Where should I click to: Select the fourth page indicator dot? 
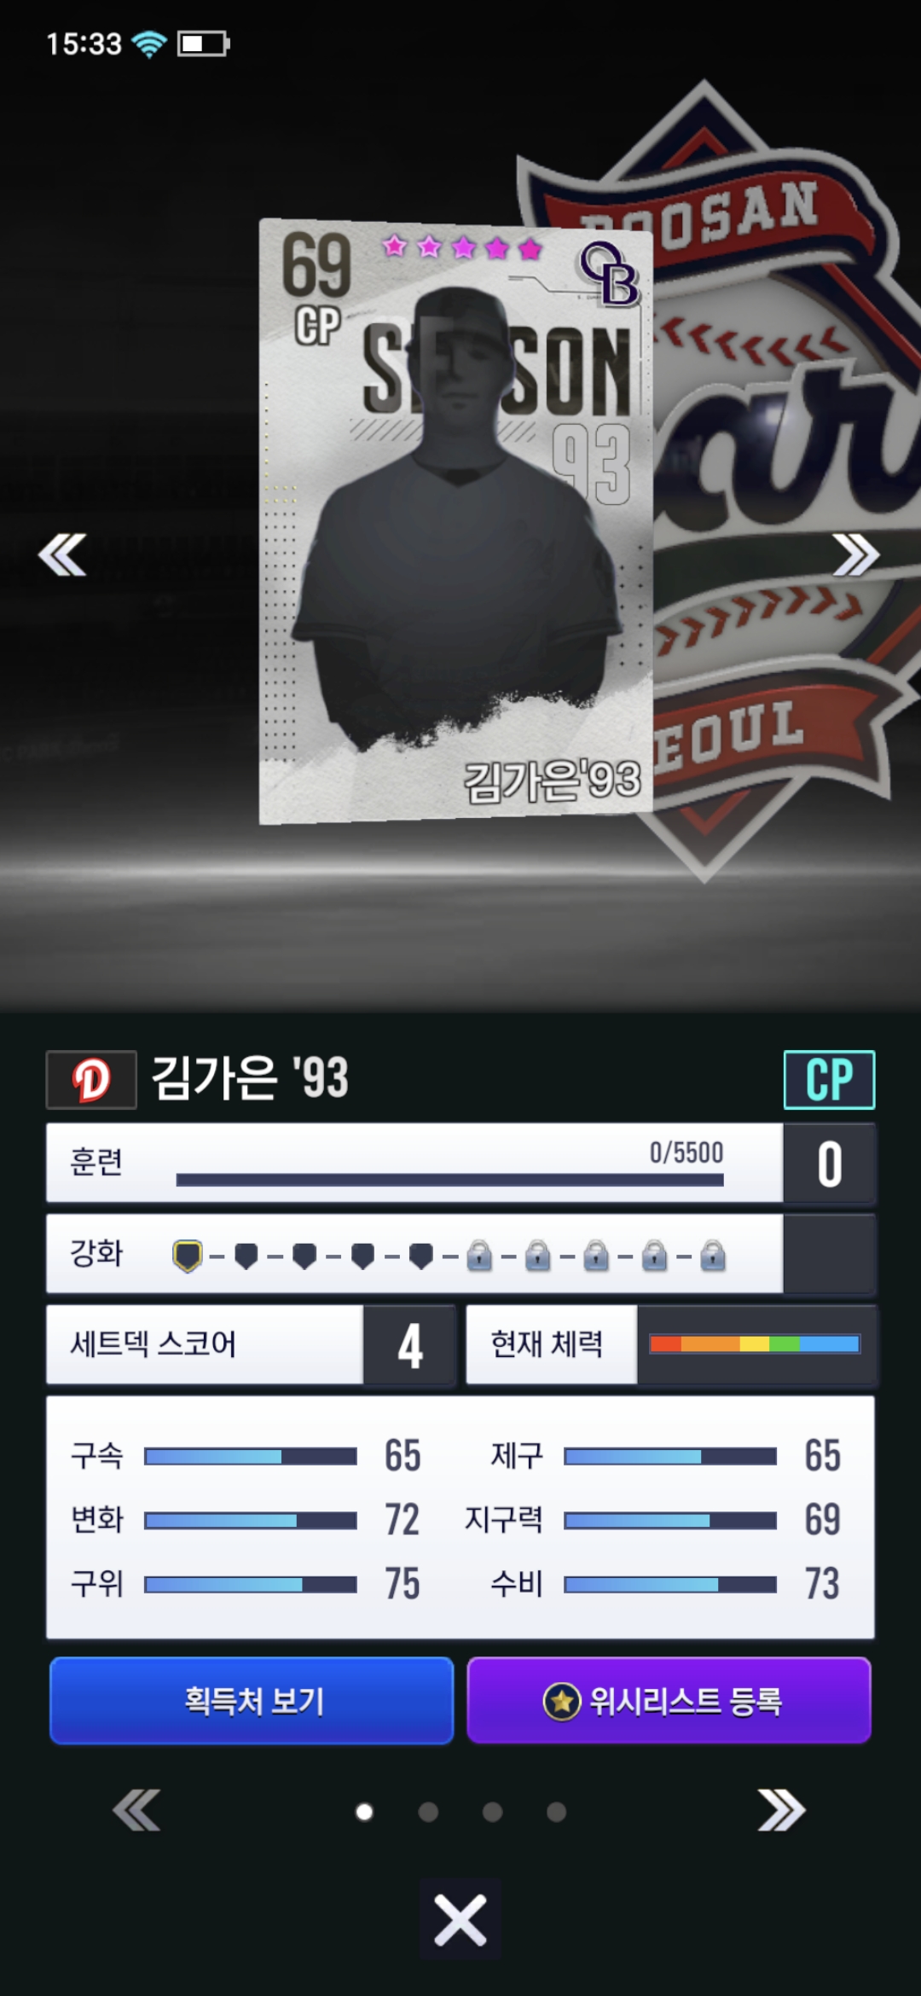[556, 1812]
